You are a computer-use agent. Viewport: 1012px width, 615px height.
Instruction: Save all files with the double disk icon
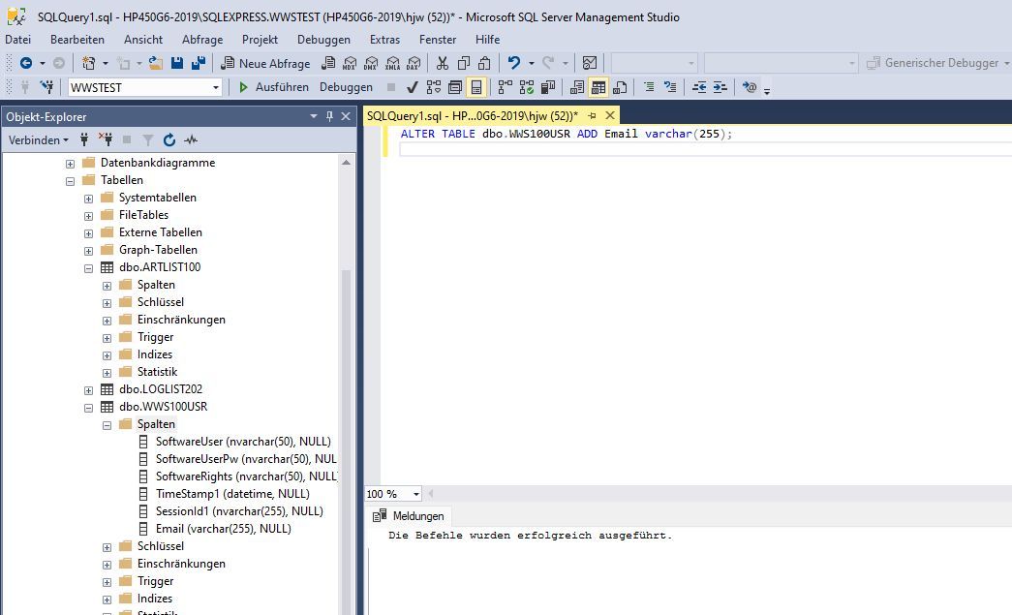point(199,63)
